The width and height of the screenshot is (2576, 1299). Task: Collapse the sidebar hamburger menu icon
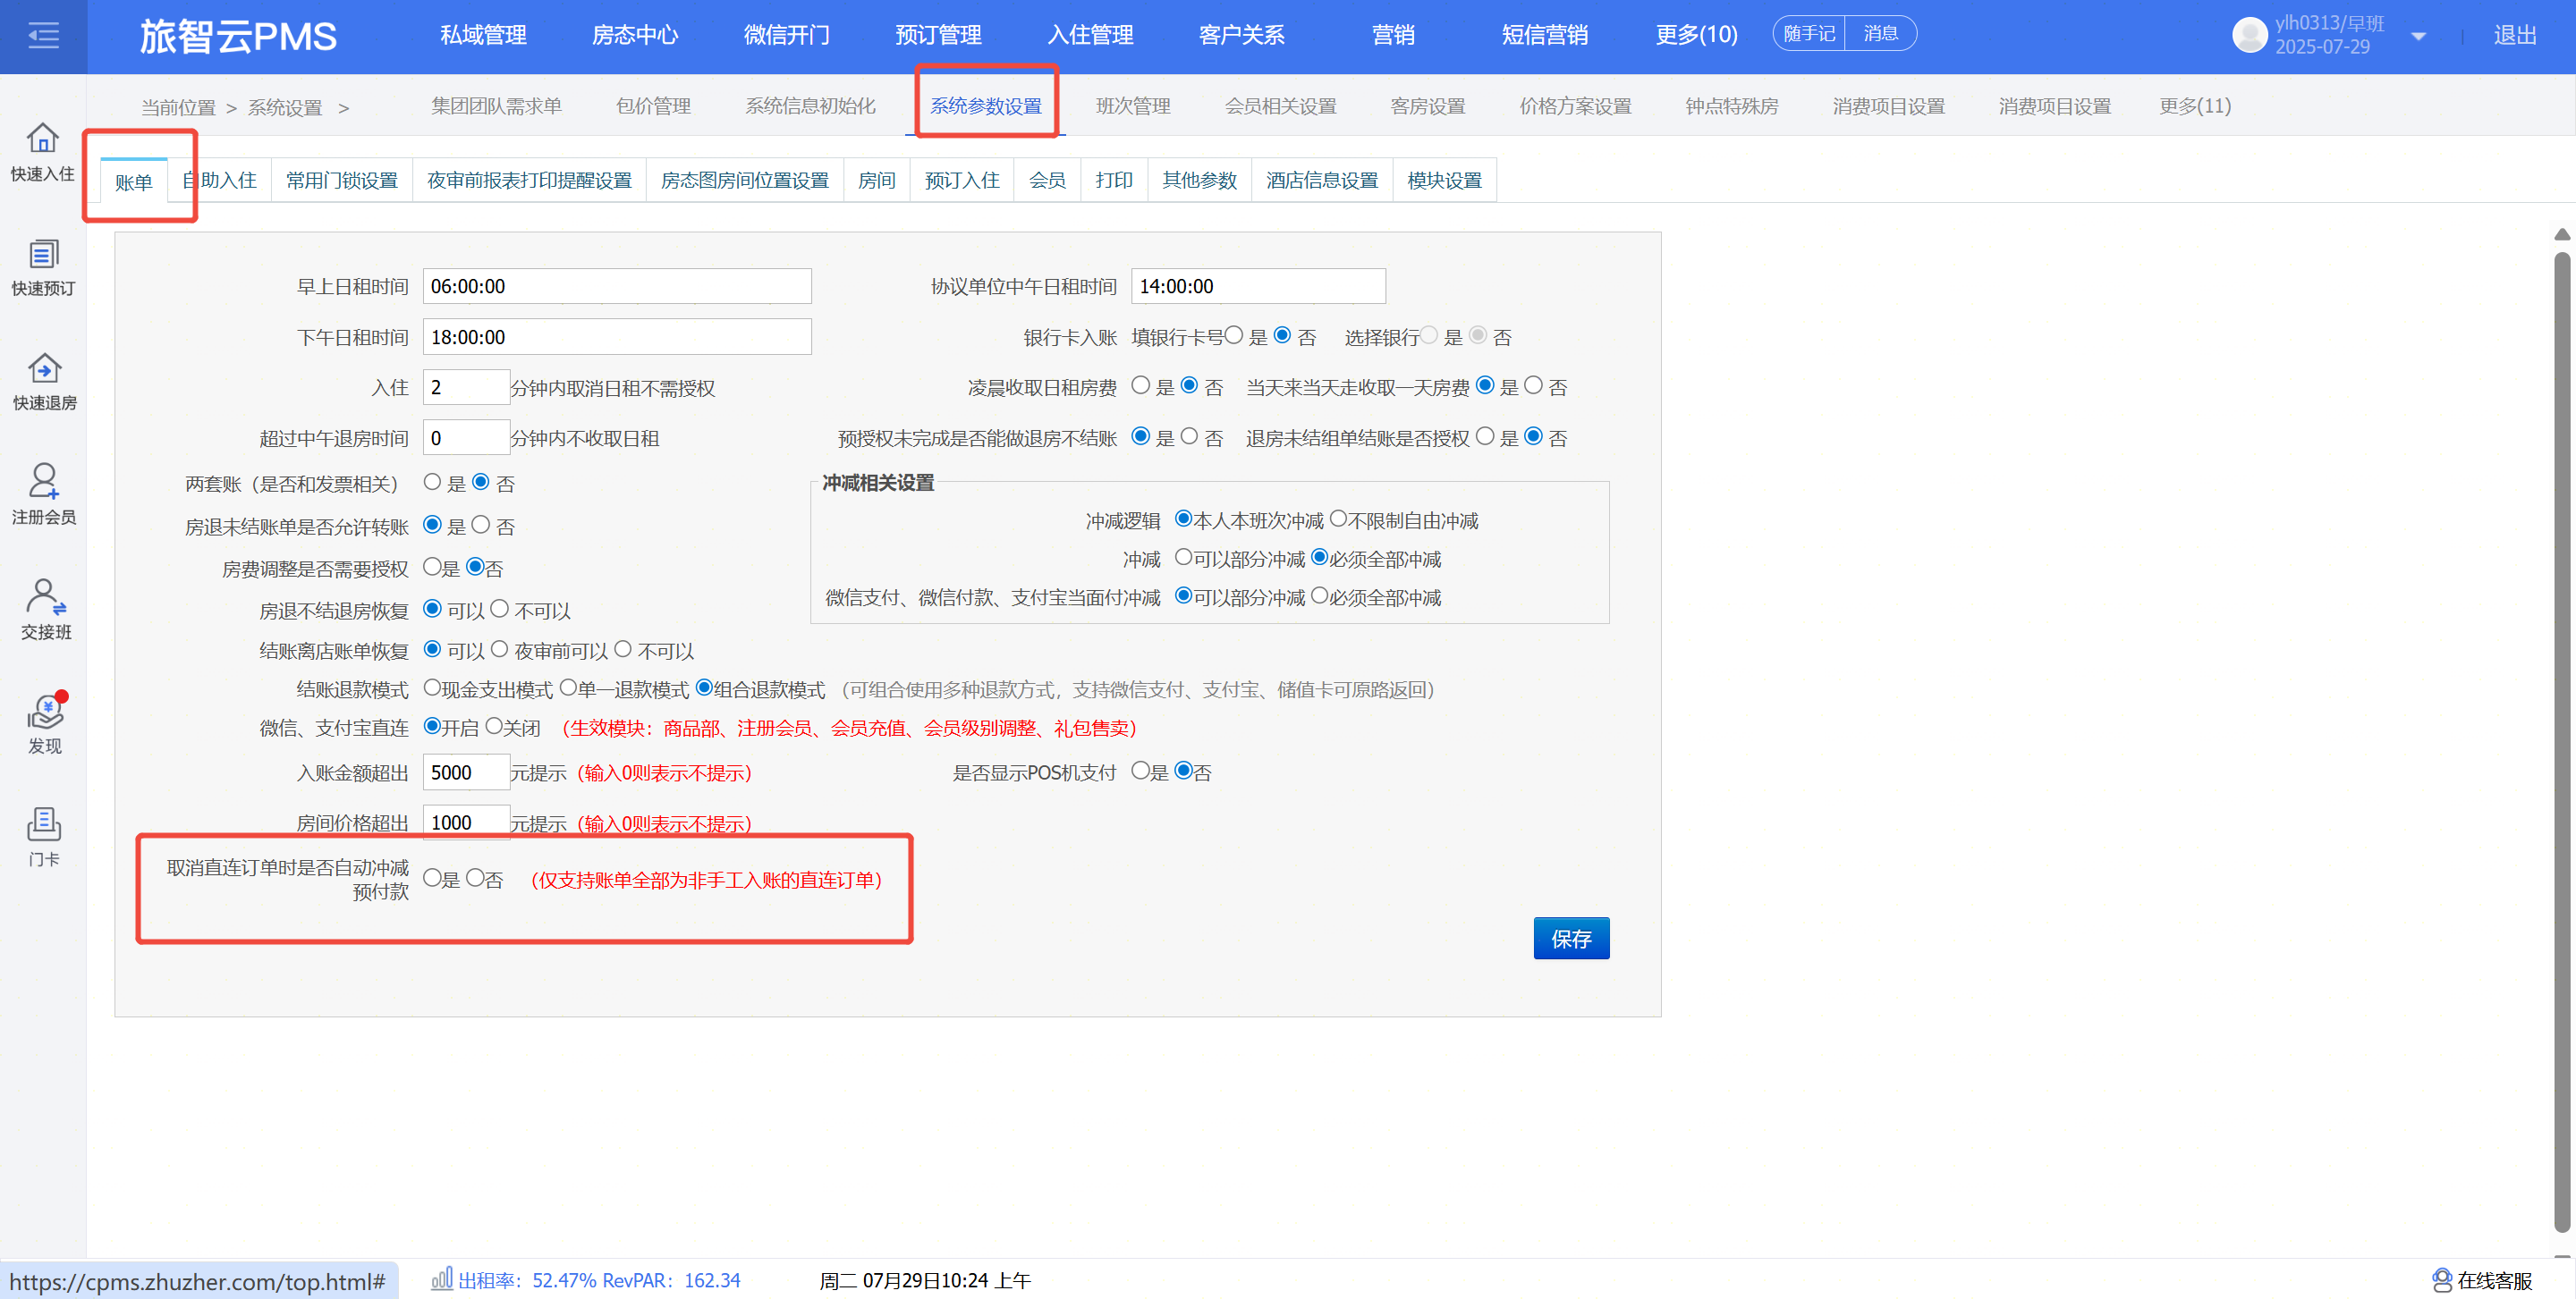(43, 36)
